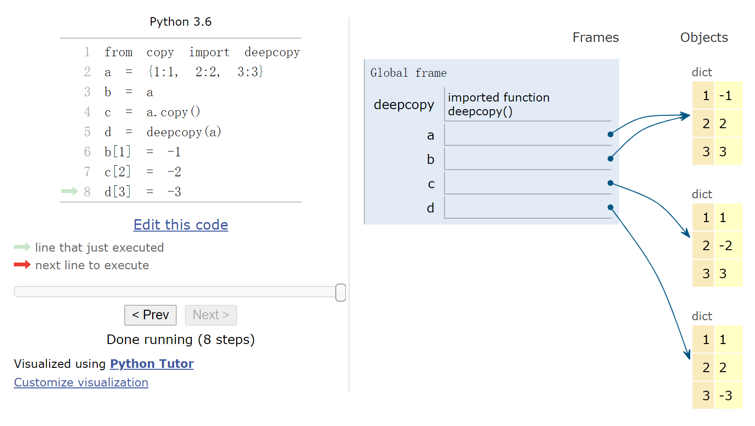755x426 pixels.
Task: Click the Global frame label
Action: [x=408, y=73]
